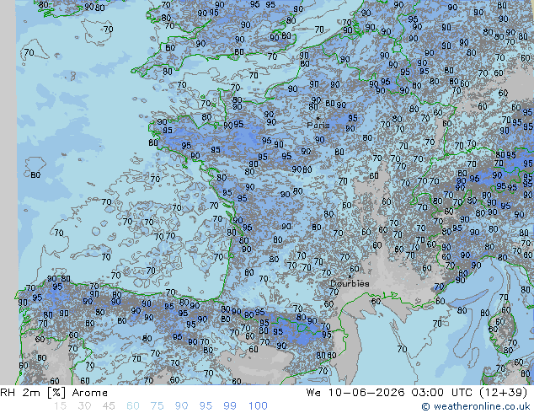Pick the 45 value in the legend

pyautogui.click(x=109, y=406)
